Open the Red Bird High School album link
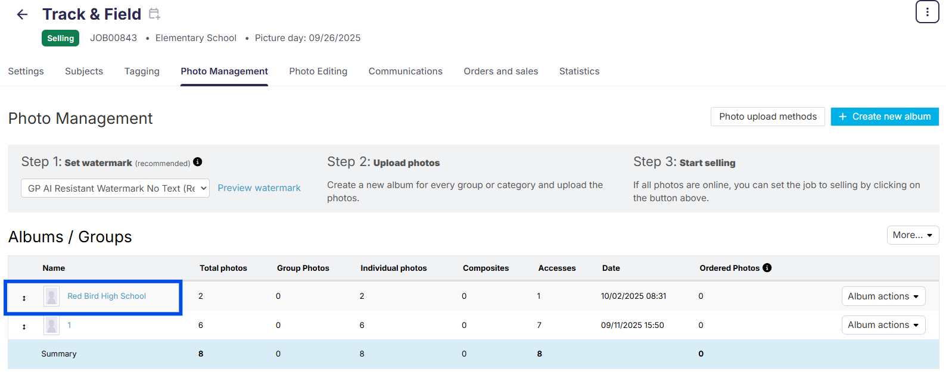The image size is (946, 372). coord(107,296)
